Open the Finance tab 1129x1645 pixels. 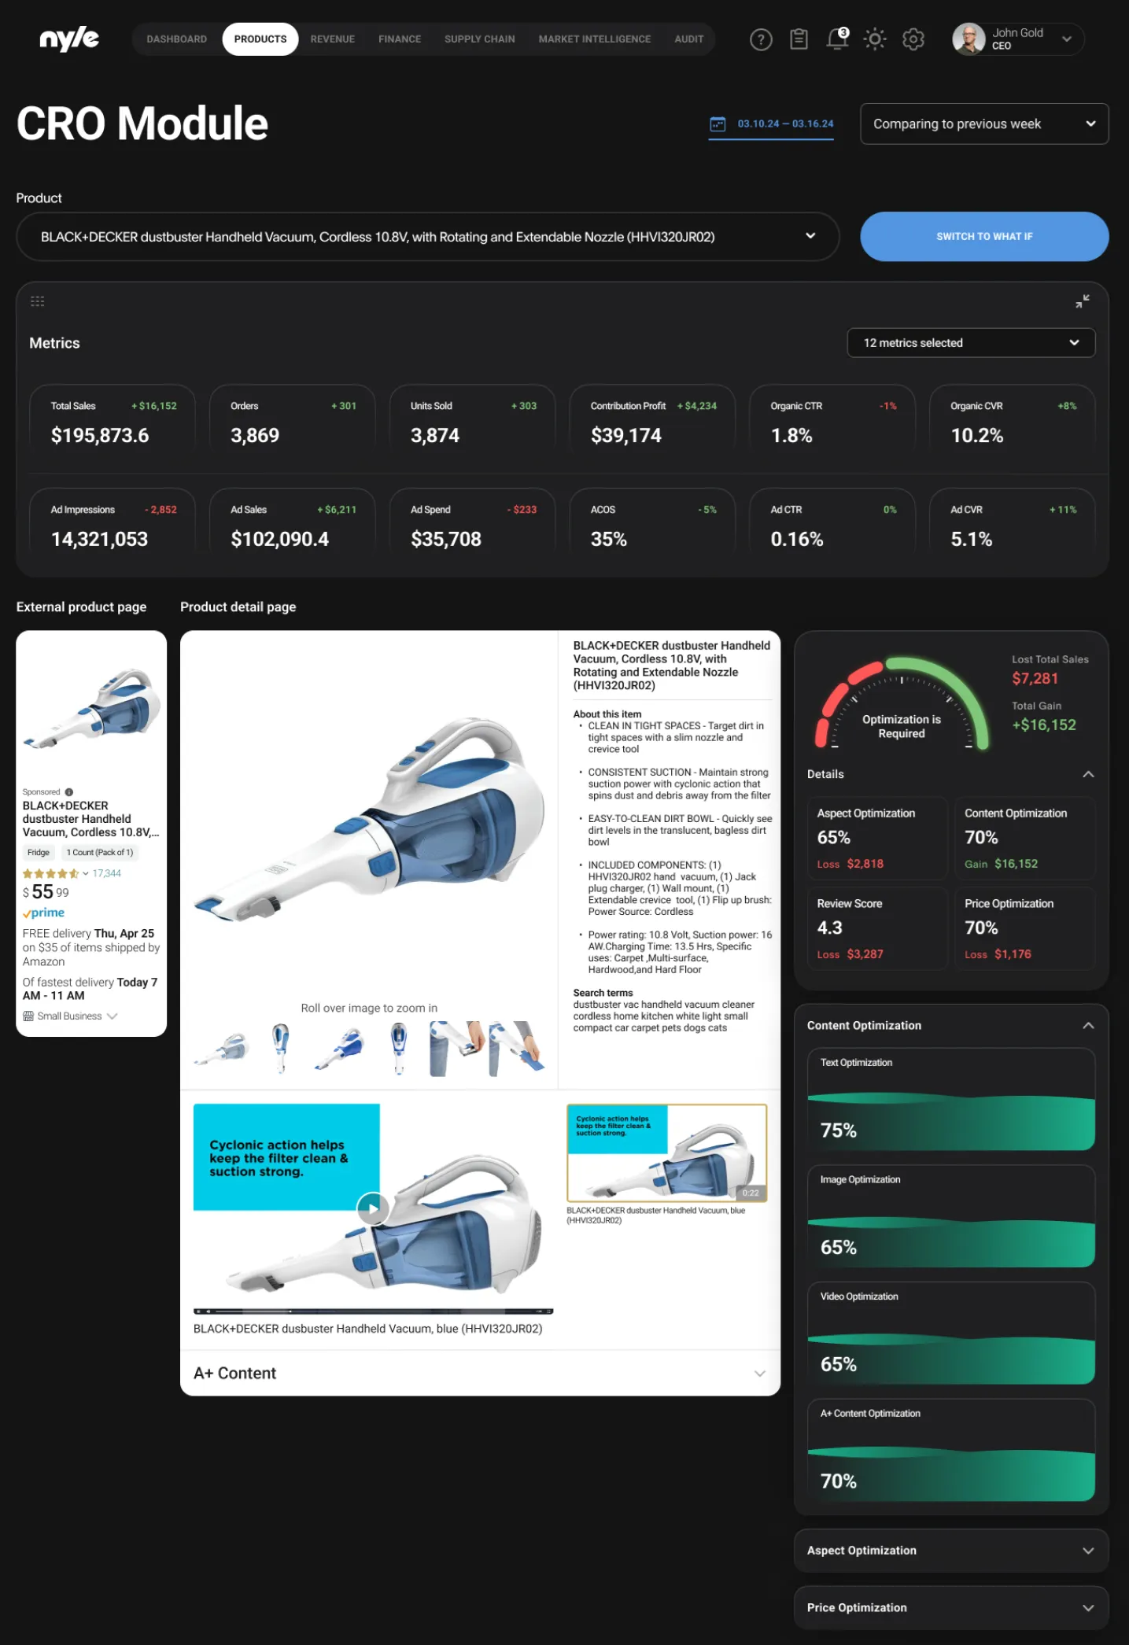tap(400, 39)
